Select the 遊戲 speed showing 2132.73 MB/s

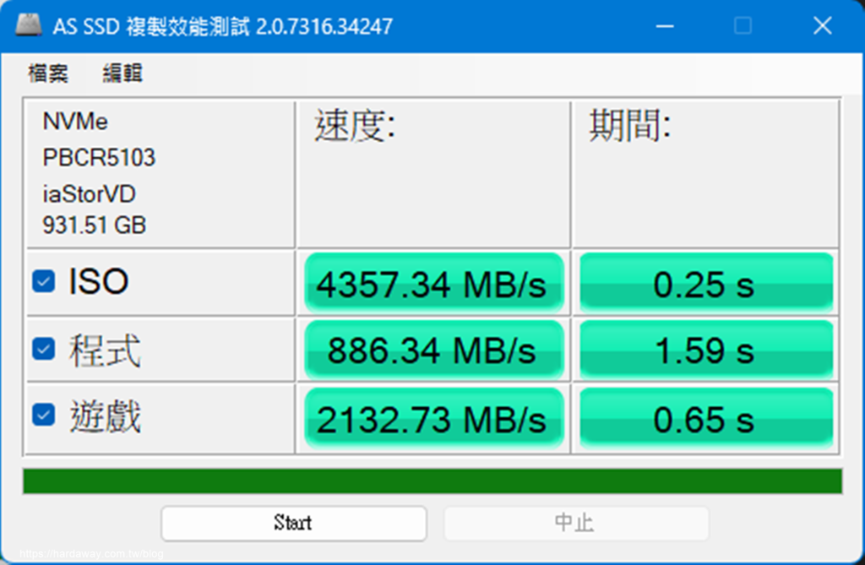point(434,417)
